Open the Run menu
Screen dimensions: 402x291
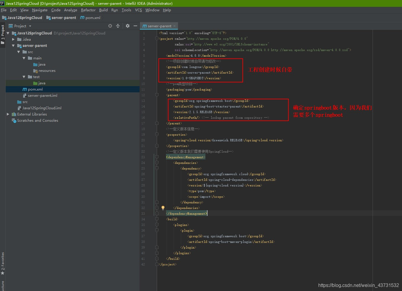point(115,10)
